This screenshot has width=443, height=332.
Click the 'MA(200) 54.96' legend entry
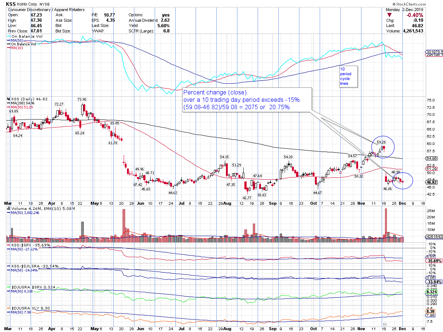pyautogui.click(x=21, y=103)
